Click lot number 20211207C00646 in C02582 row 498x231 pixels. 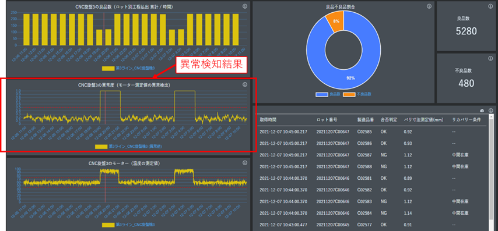tap(333, 190)
